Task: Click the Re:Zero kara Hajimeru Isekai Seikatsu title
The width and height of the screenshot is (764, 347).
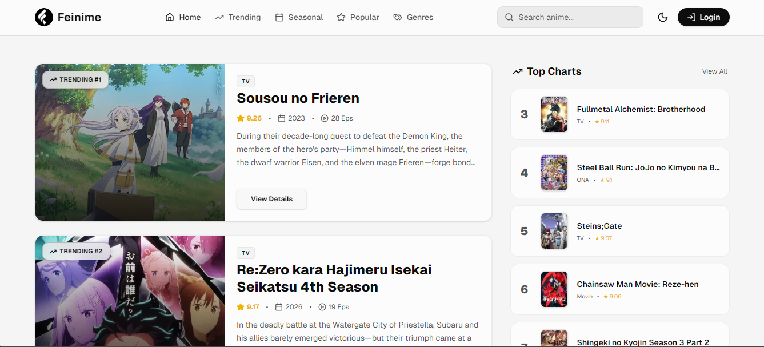Action: [x=334, y=278]
